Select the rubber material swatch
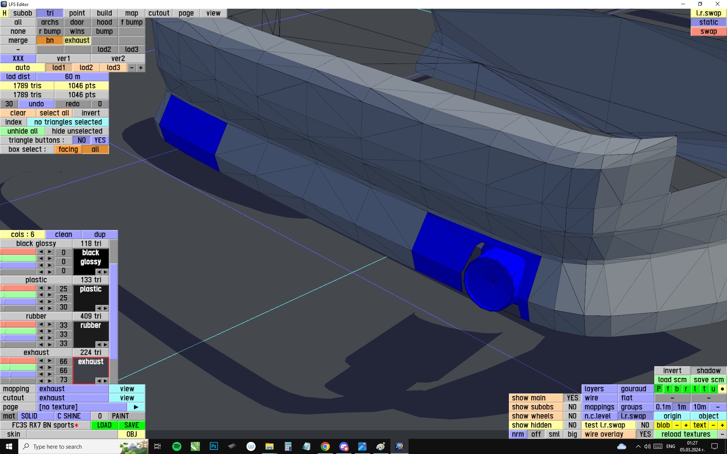727x454 pixels. [90, 331]
